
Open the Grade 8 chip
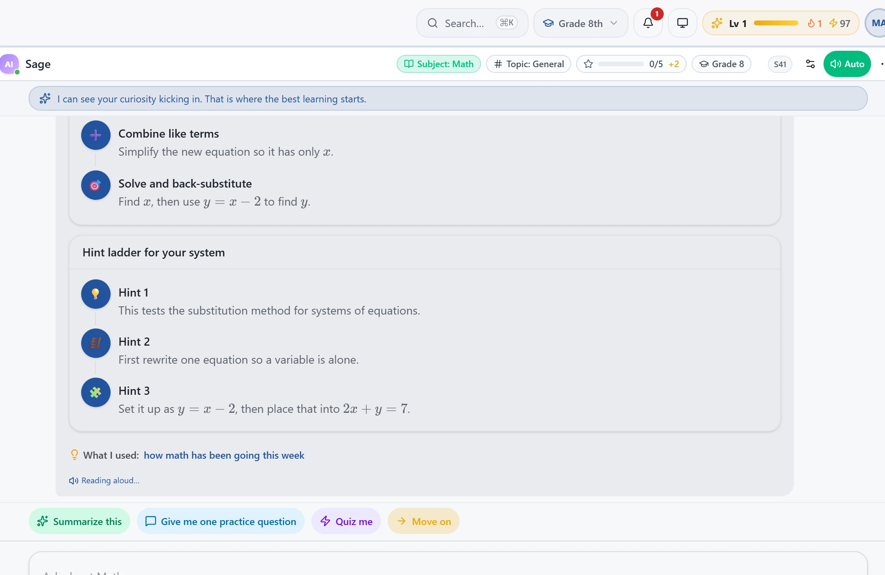pyautogui.click(x=722, y=64)
